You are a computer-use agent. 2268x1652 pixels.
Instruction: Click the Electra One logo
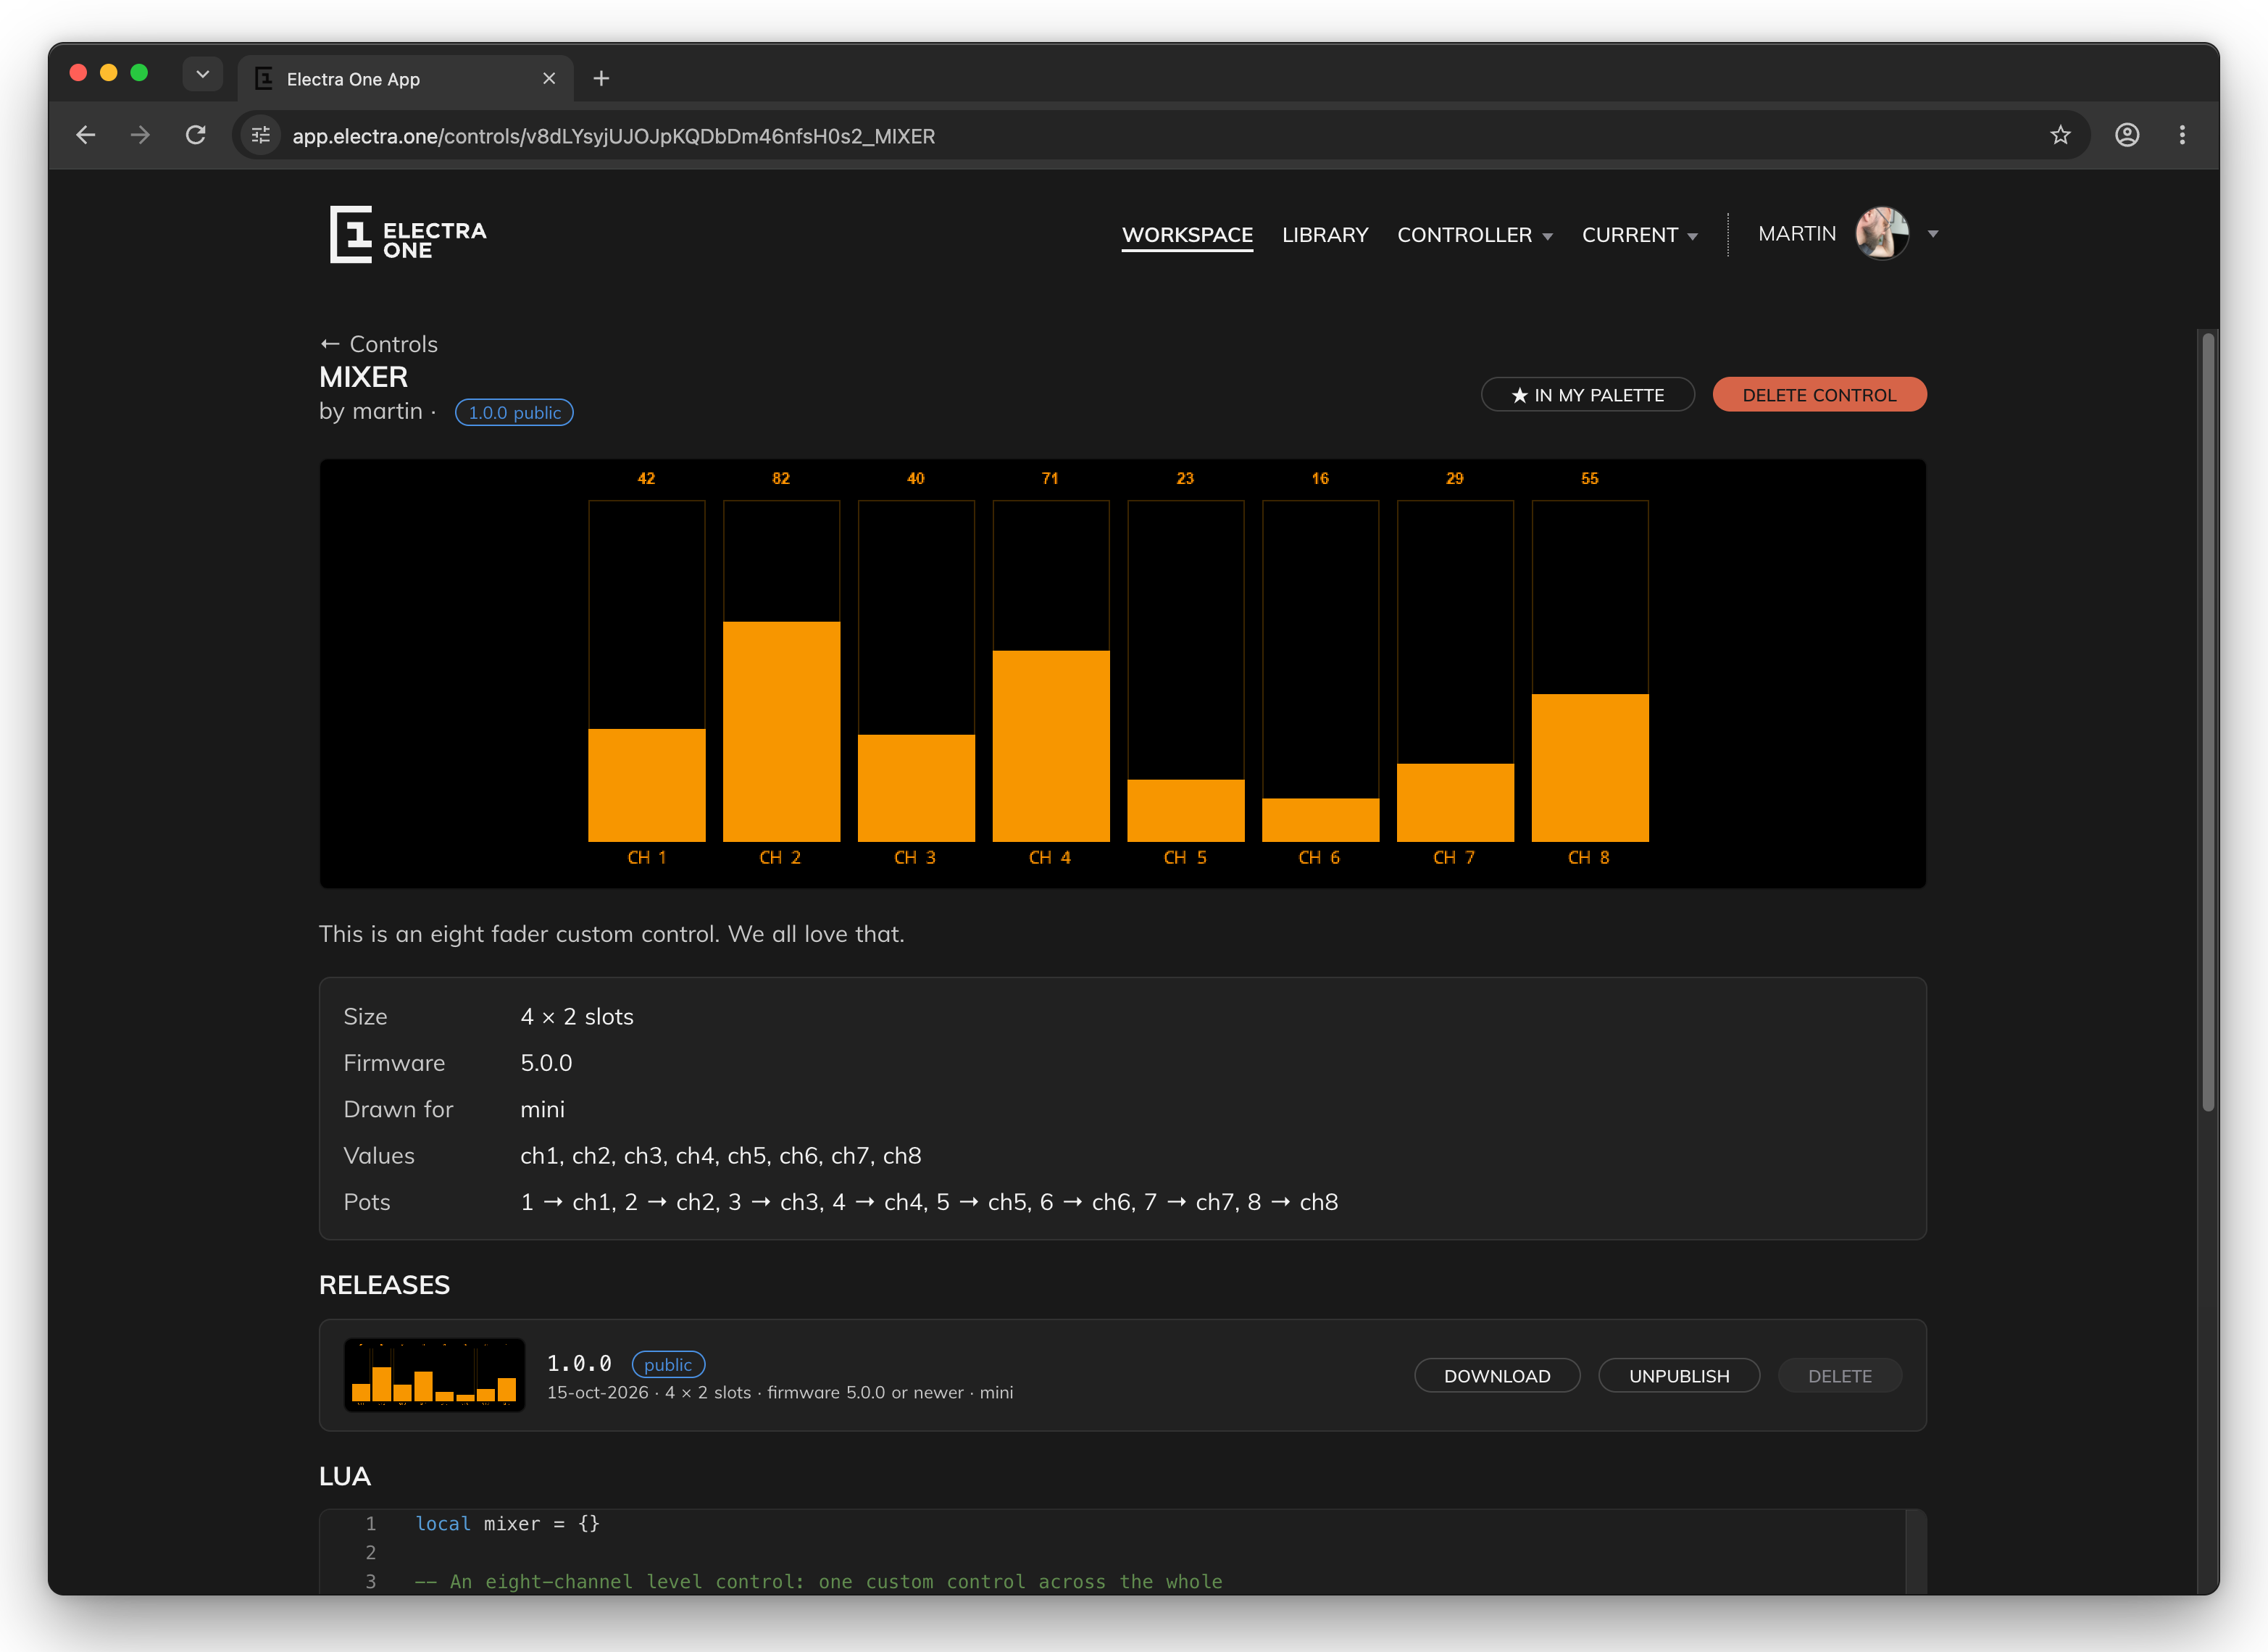[408, 235]
